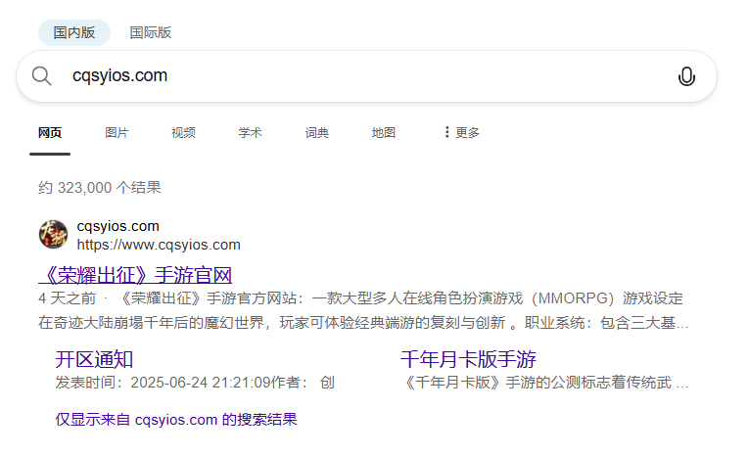Open the 图片 results tab
The height and width of the screenshot is (456, 749).
(x=117, y=132)
